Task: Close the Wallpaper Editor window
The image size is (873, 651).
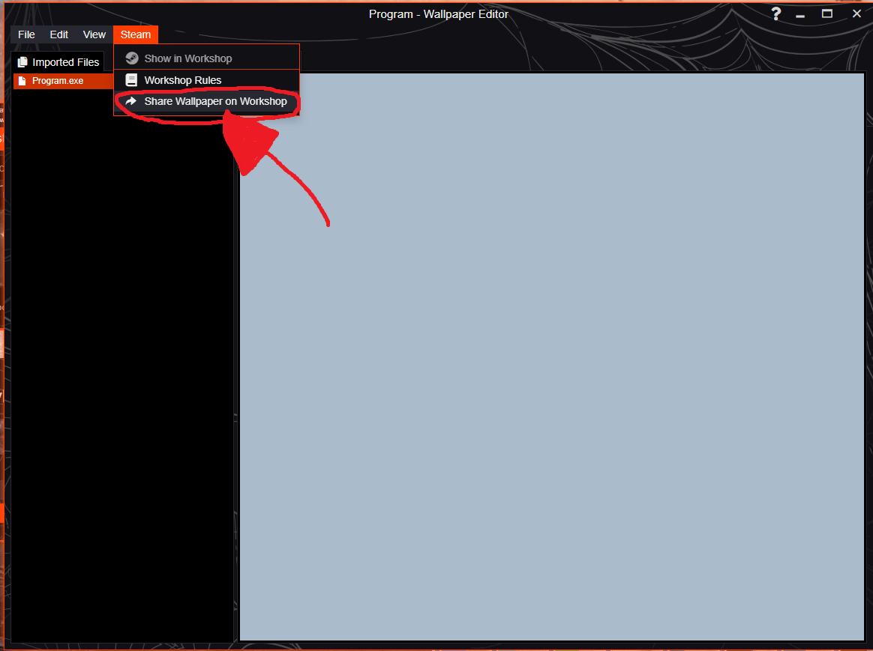Action: tap(856, 14)
